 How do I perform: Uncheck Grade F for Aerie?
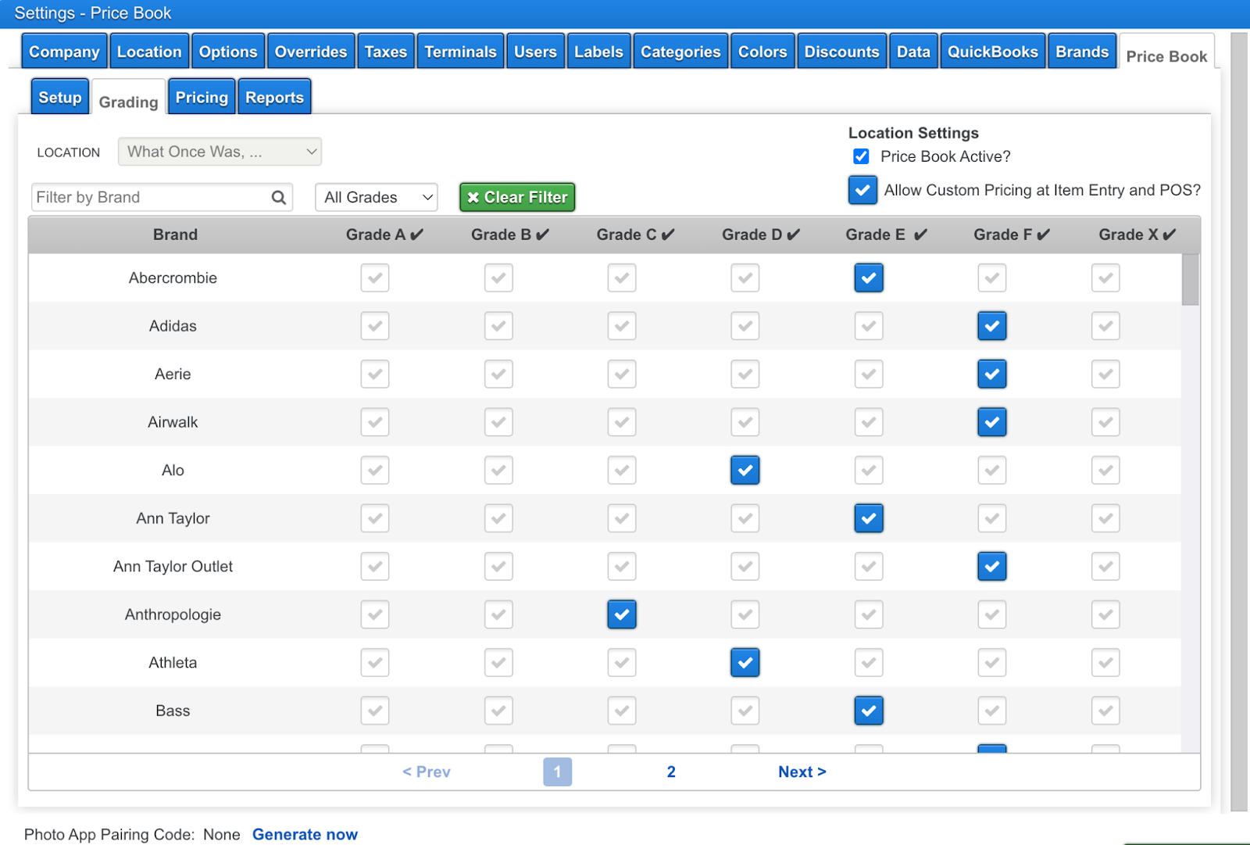992,374
